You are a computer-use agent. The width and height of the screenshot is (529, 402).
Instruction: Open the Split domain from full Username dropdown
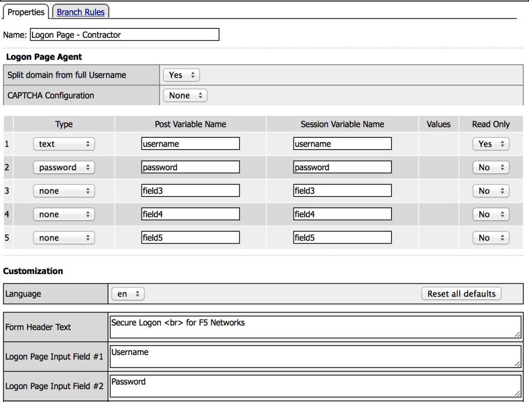(x=180, y=75)
